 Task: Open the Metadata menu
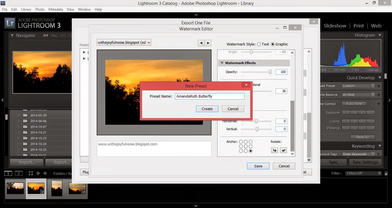pyautogui.click(x=56, y=9)
